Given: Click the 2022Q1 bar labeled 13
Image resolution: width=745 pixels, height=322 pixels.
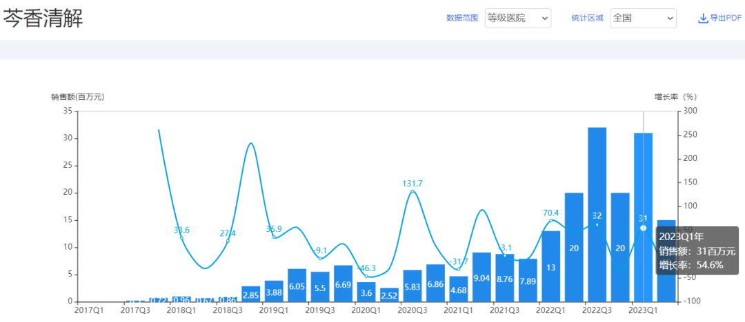Looking at the screenshot, I should coord(550,267).
